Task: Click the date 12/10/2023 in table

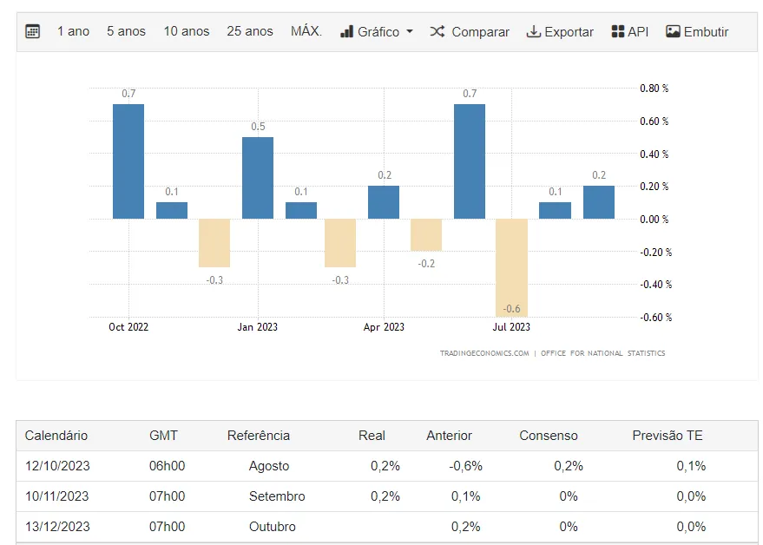Action: pos(57,466)
